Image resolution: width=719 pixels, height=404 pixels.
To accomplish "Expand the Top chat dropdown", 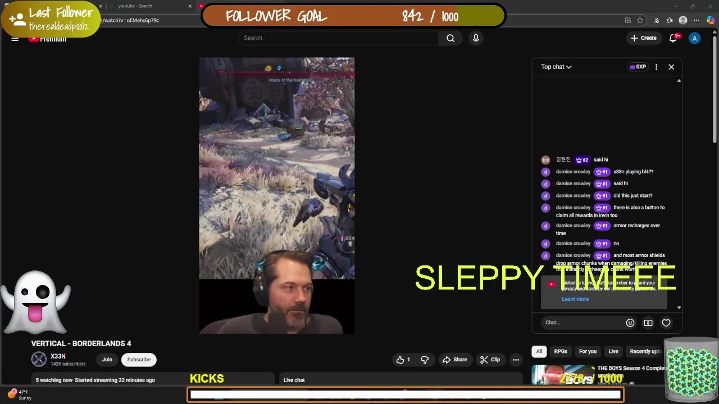I will [556, 67].
